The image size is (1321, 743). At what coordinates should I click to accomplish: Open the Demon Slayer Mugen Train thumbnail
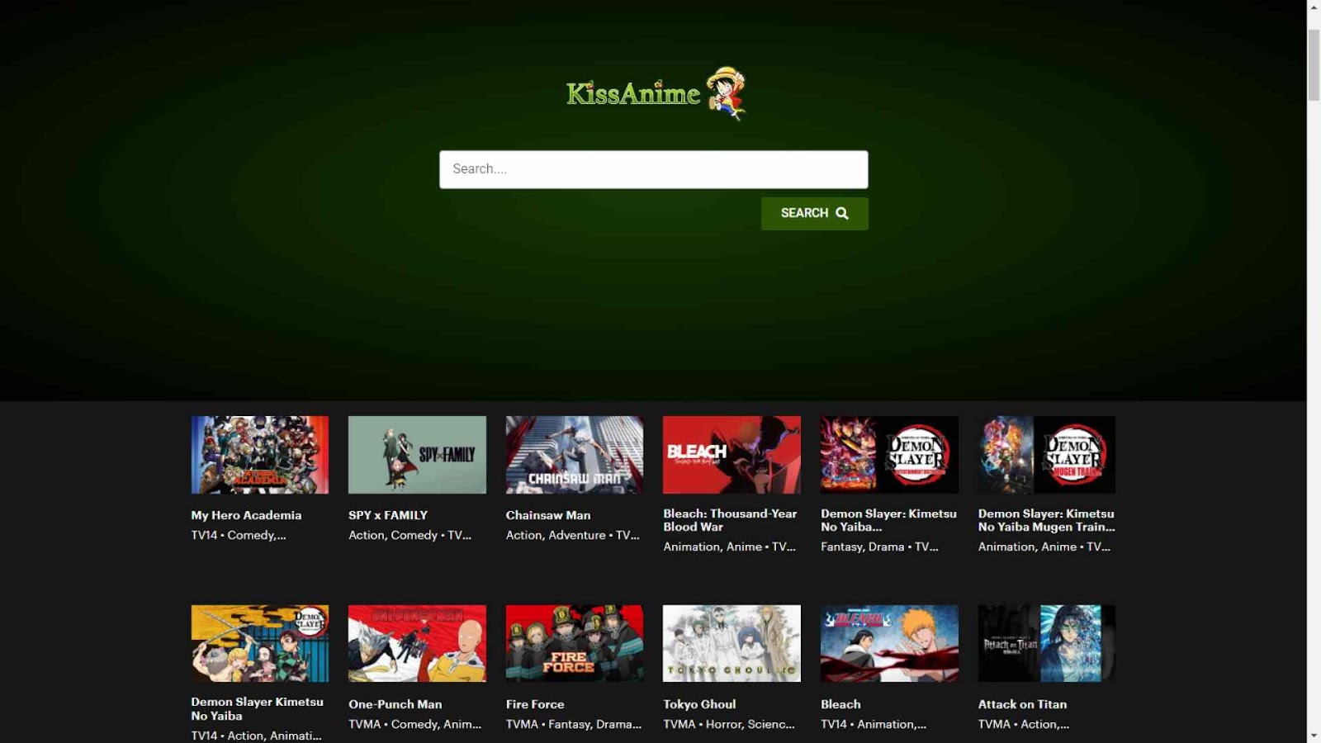(x=1047, y=455)
